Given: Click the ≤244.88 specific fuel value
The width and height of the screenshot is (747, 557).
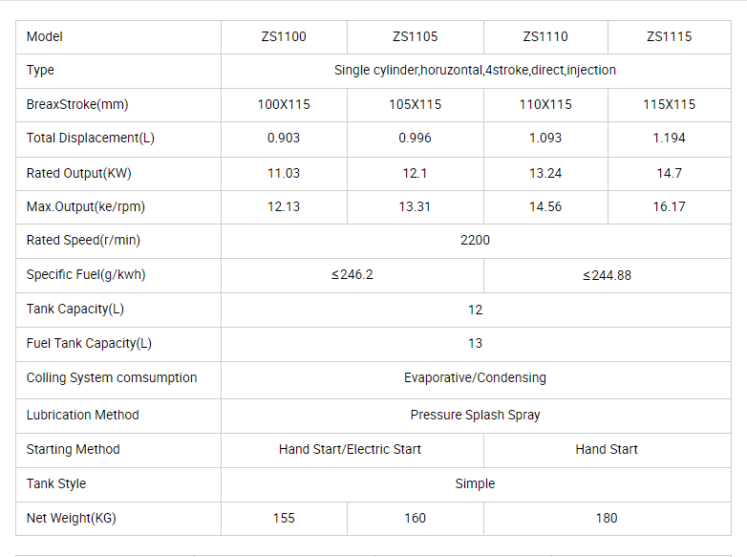Looking at the screenshot, I should coord(607,275).
